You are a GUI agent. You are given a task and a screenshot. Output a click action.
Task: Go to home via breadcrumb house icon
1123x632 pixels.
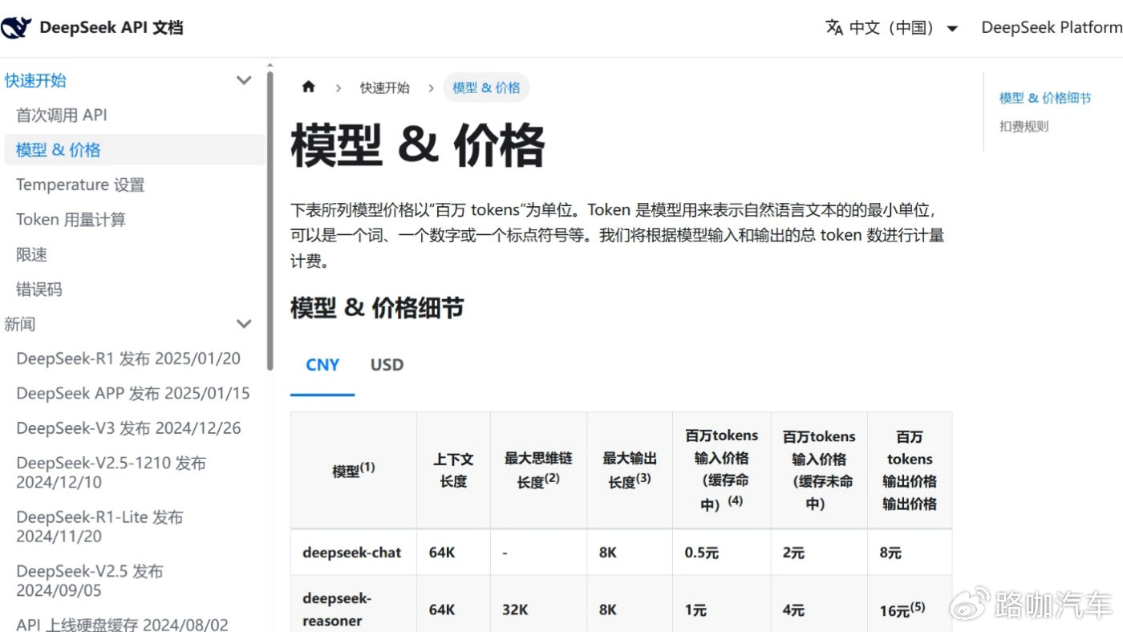tap(309, 87)
